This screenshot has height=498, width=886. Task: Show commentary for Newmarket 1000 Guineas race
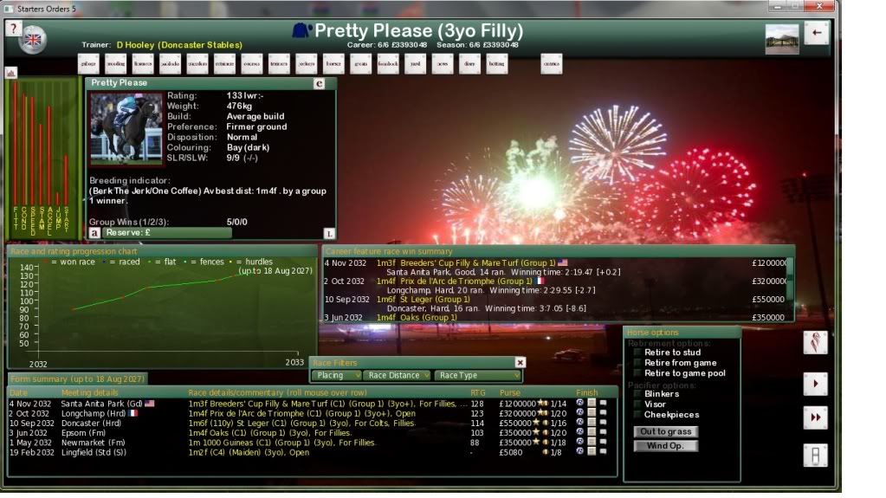[x=604, y=442]
